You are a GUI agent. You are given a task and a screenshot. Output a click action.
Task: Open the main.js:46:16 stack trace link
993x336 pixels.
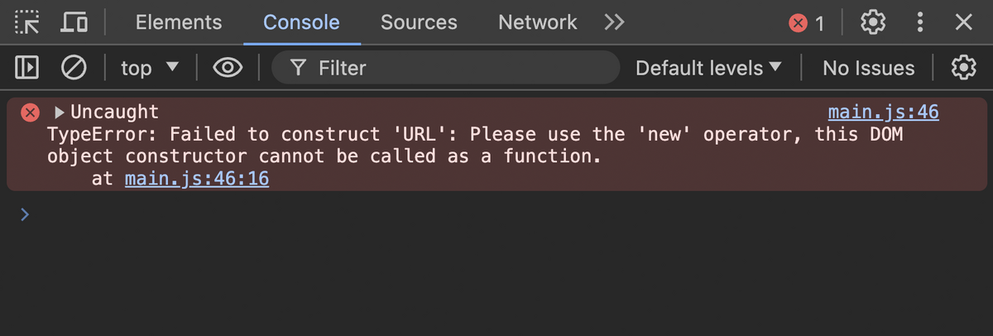[x=197, y=179]
